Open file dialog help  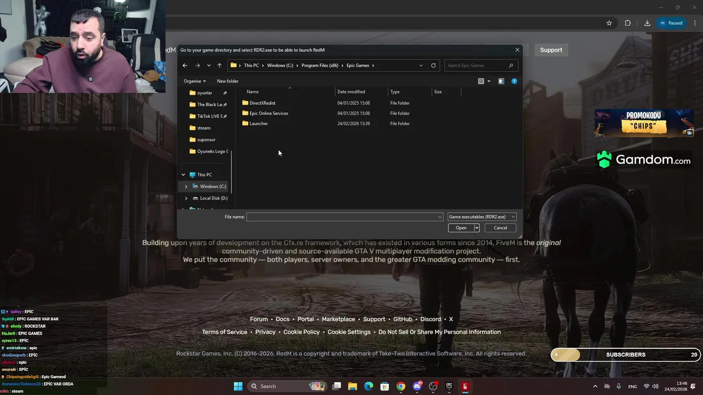[514, 81]
